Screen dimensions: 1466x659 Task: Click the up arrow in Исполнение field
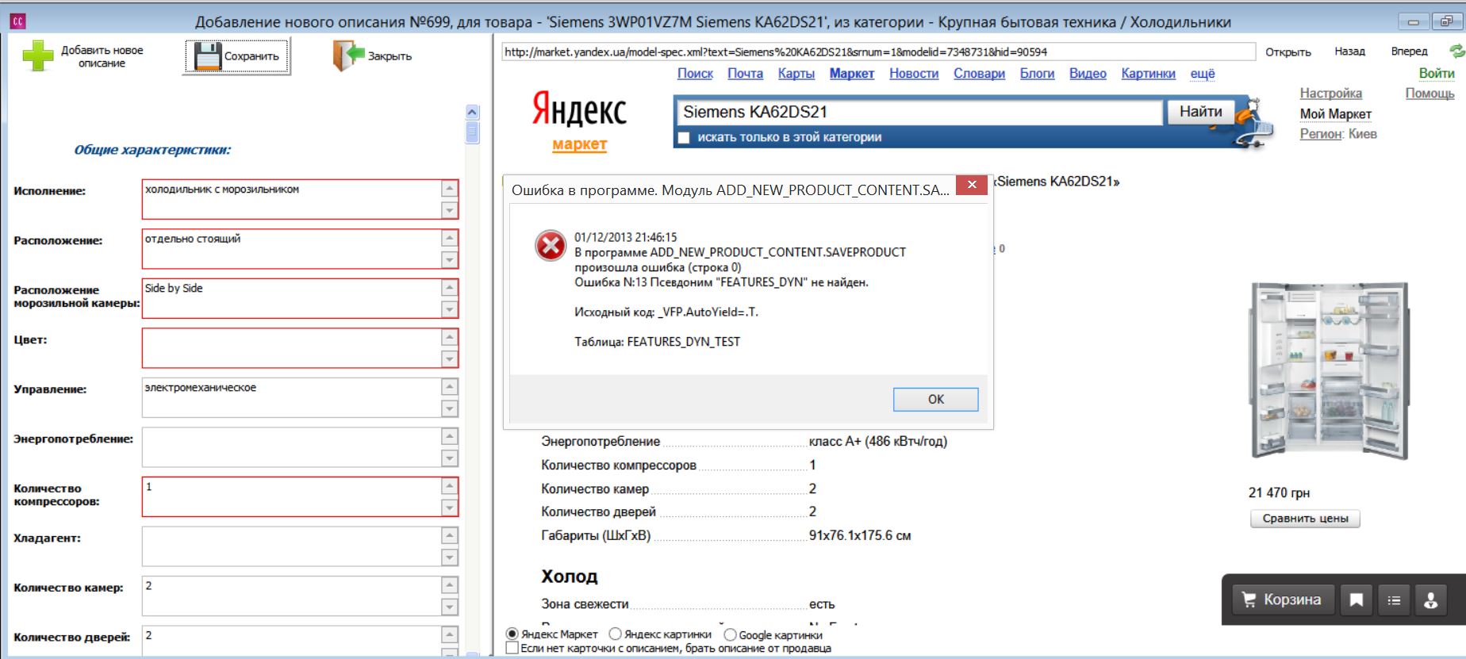tap(450, 189)
